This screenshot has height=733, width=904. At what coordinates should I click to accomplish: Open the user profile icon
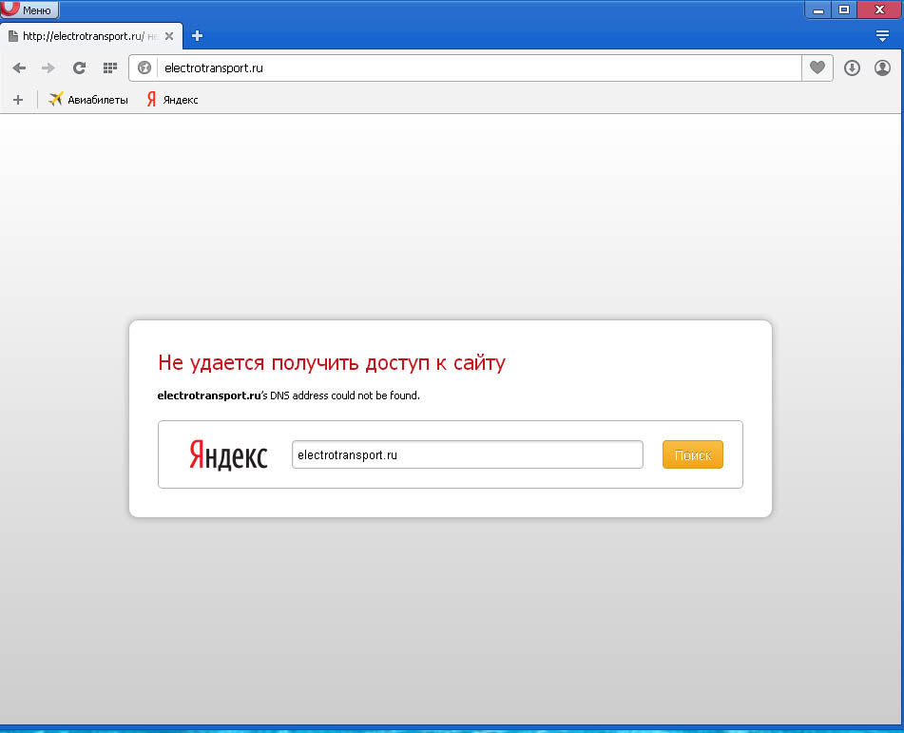pos(882,68)
